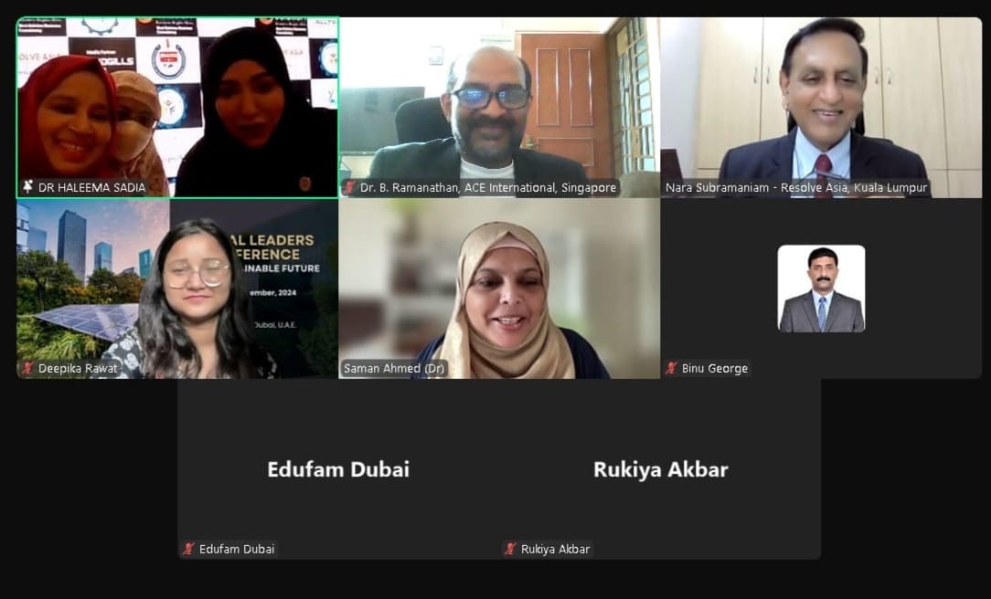This screenshot has width=991, height=599.
Task: Select Nara Subramaniam's video tile
Action: pos(821,108)
